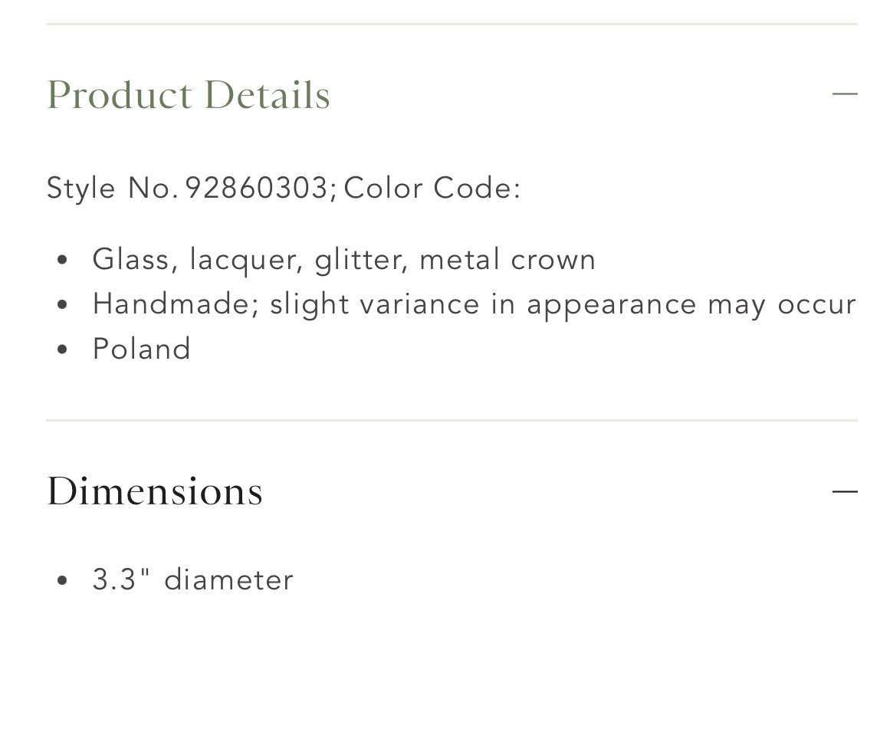The height and width of the screenshot is (745, 890).
Task: Click the word diameter in Dimensions
Action: tap(228, 580)
